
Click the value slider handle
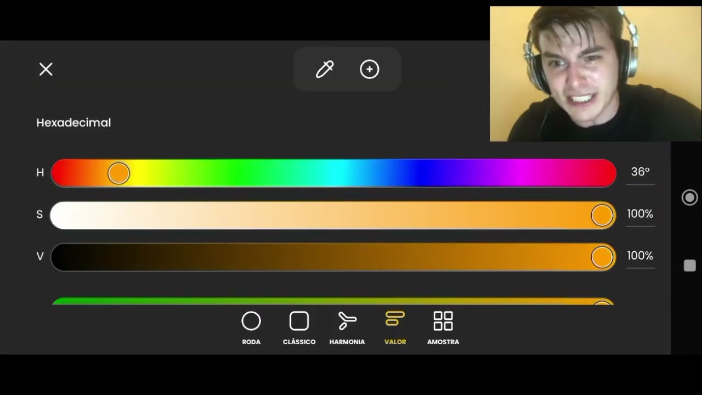tap(602, 257)
